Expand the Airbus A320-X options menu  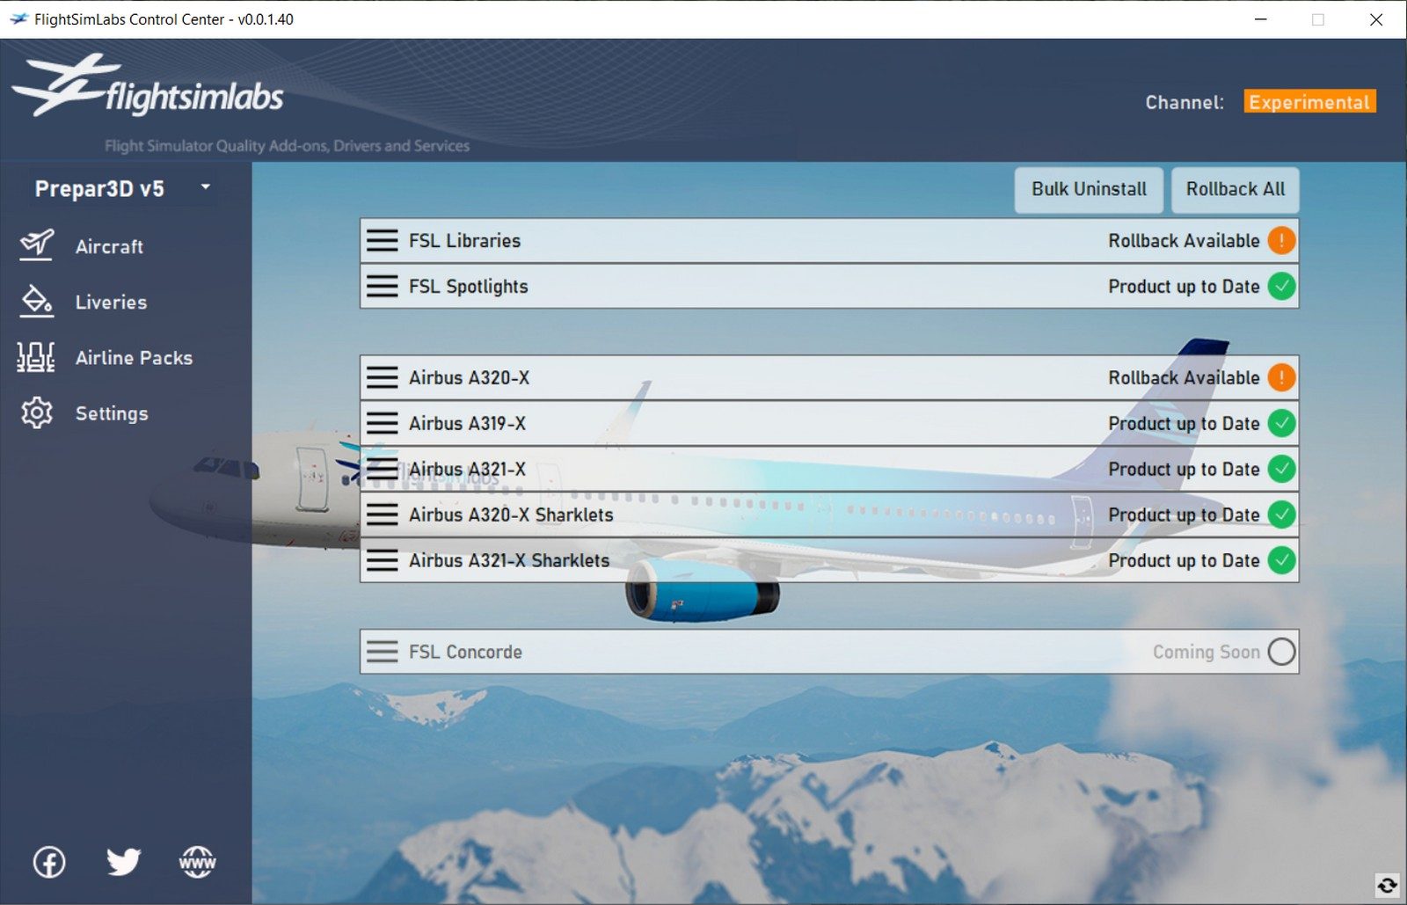pyautogui.click(x=382, y=377)
